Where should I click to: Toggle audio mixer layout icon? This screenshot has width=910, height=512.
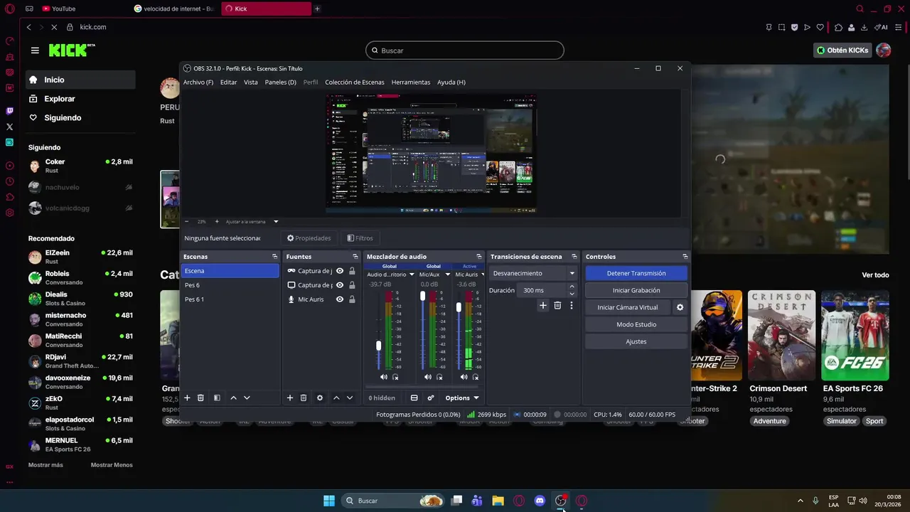coord(414,398)
